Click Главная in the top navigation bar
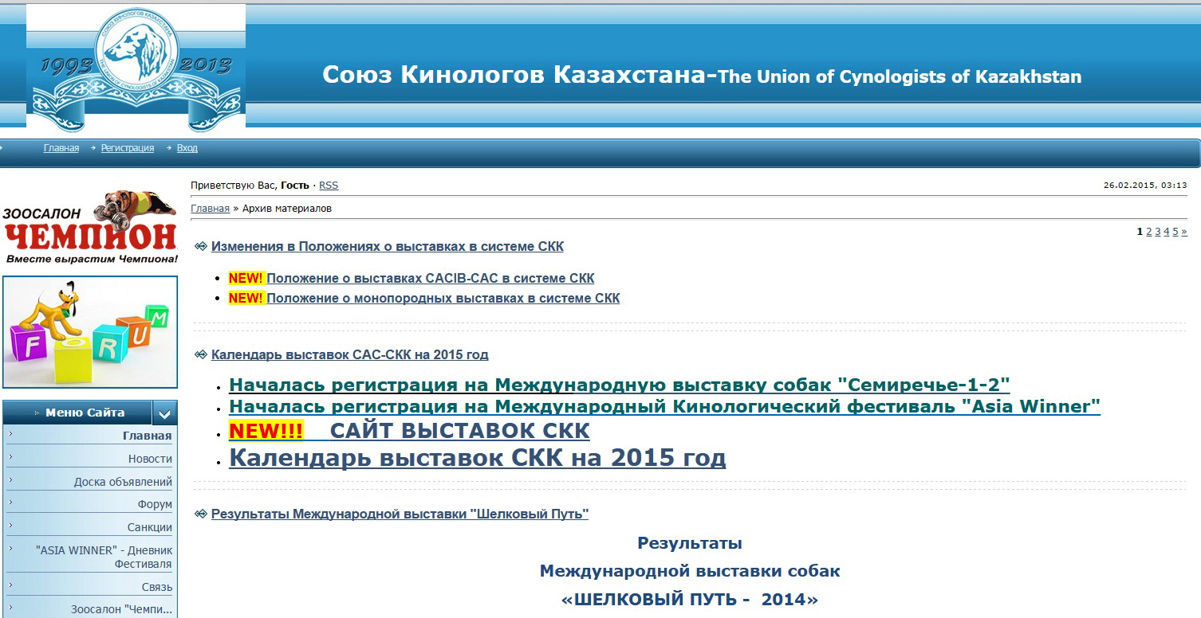1201x618 pixels. coord(61,148)
